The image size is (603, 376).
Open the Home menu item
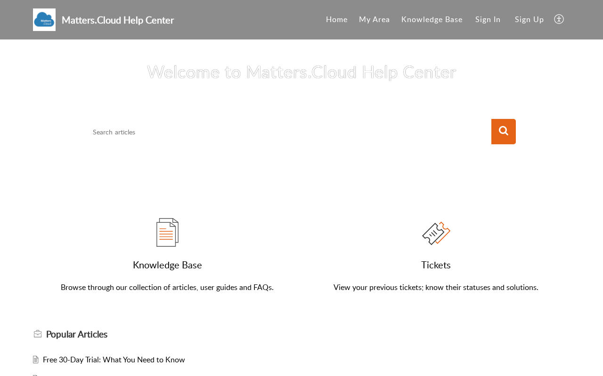pos(337,19)
